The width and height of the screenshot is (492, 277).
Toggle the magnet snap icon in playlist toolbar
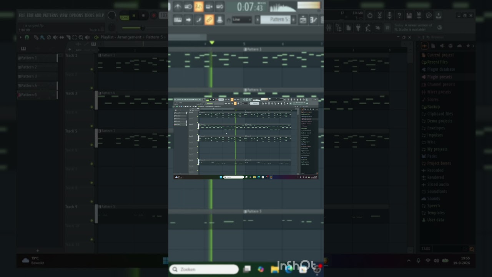pos(27,37)
